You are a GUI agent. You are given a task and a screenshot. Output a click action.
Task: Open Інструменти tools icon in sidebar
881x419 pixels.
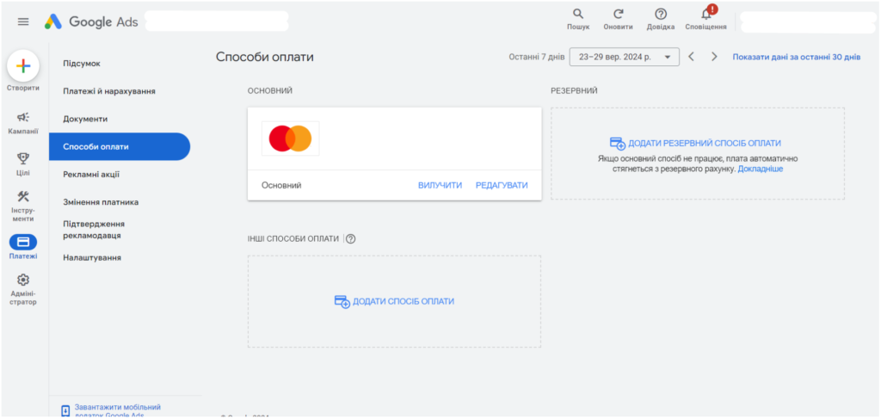tap(23, 196)
